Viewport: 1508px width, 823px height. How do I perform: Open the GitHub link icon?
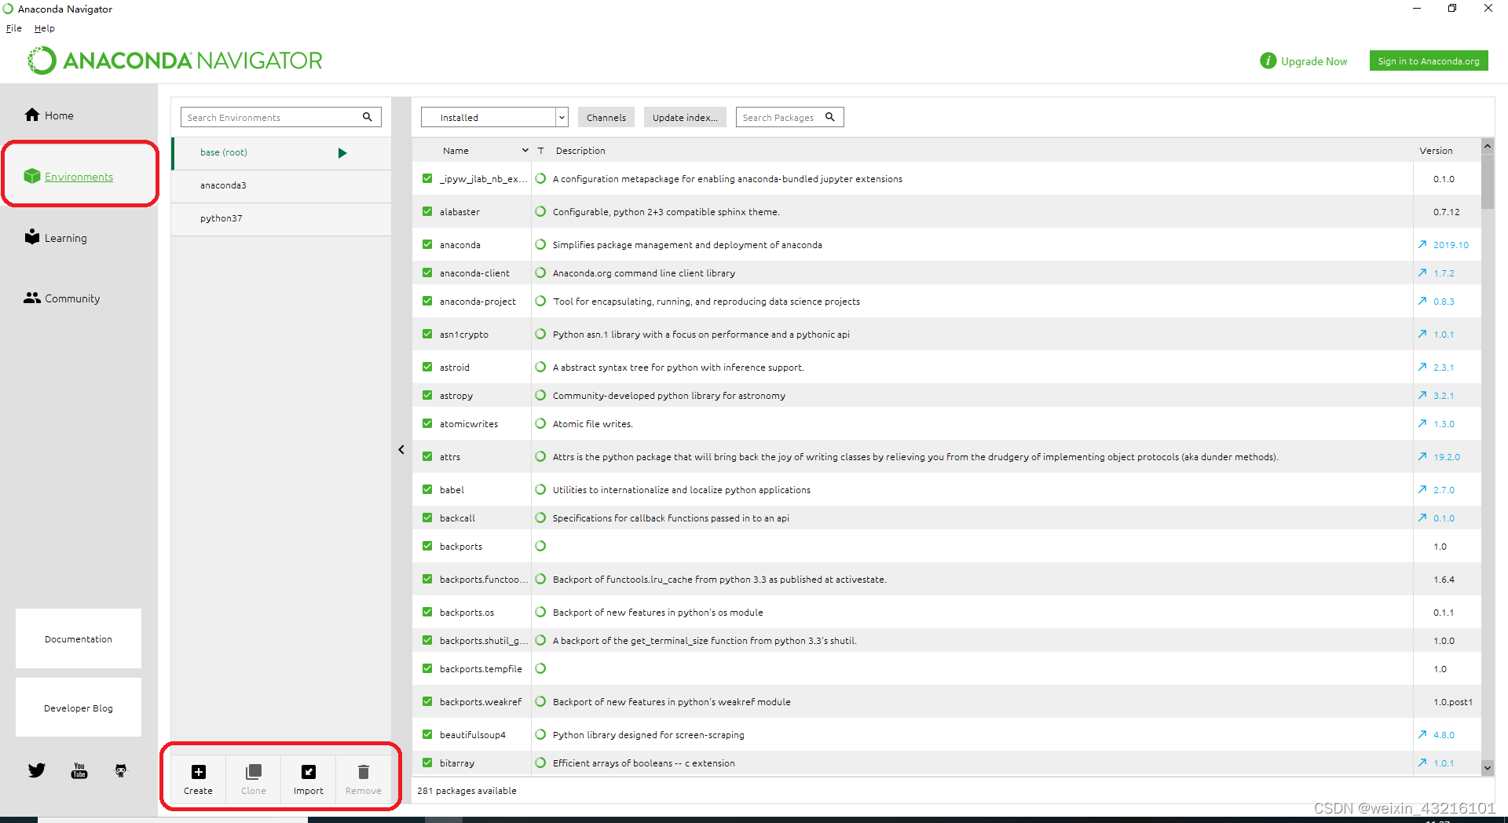[121, 770]
